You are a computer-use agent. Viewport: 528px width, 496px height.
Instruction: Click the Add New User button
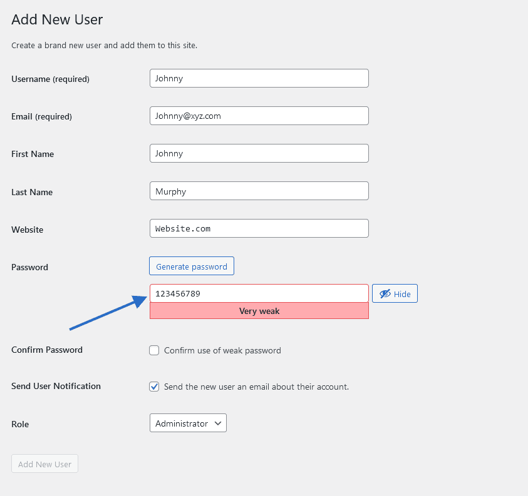pyautogui.click(x=44, y=464)
